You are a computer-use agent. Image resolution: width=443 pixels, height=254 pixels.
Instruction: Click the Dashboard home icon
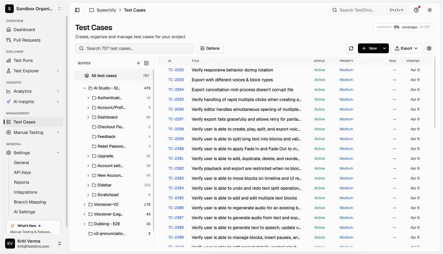(x=9, y=29)
